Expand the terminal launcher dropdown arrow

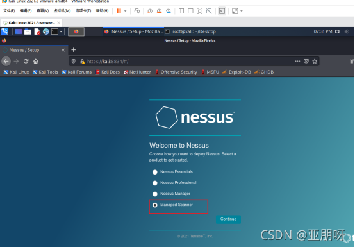[x=61, y=31]
